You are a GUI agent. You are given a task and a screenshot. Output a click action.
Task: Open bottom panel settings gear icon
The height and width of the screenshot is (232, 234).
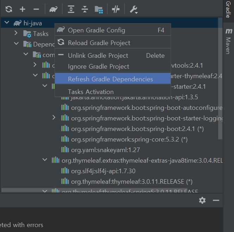202,200
